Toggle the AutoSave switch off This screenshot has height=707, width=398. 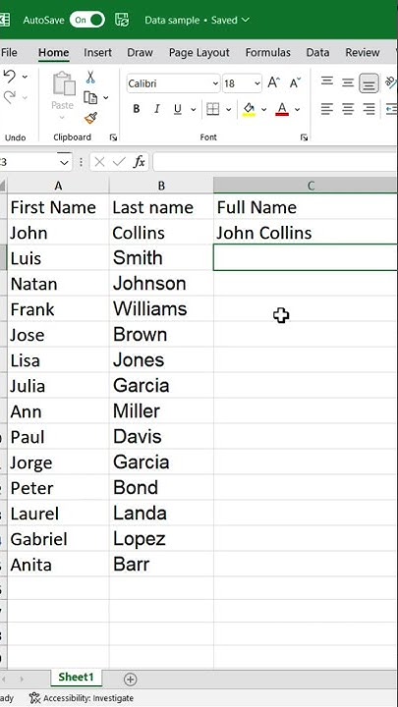click(87, 20)
